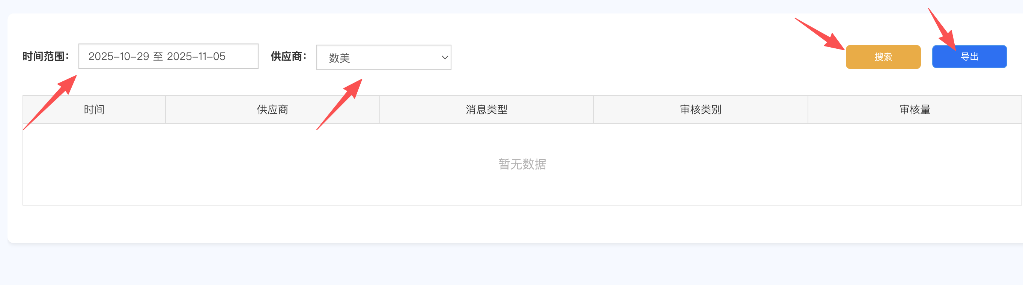Viewport: 1023px width, 285px height.
Task: Click the selected 数美 value text
Action: tap(339, 58)
